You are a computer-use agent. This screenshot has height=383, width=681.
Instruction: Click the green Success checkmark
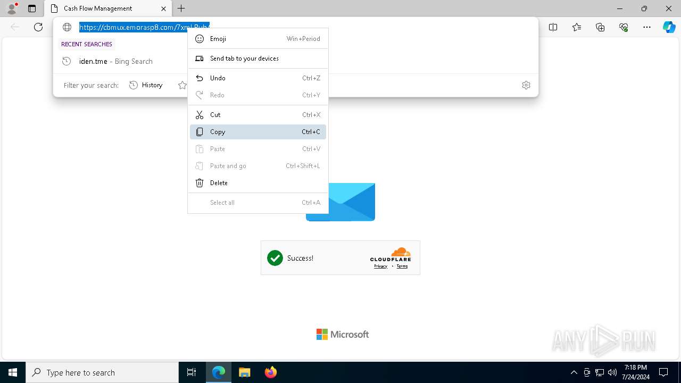(x=275, y=258)
